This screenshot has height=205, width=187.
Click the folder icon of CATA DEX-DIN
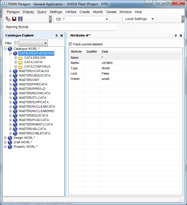(20, 58)
